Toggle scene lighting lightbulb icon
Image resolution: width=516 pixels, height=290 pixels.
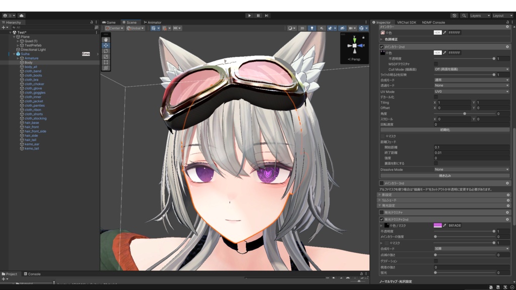(312, 28)
